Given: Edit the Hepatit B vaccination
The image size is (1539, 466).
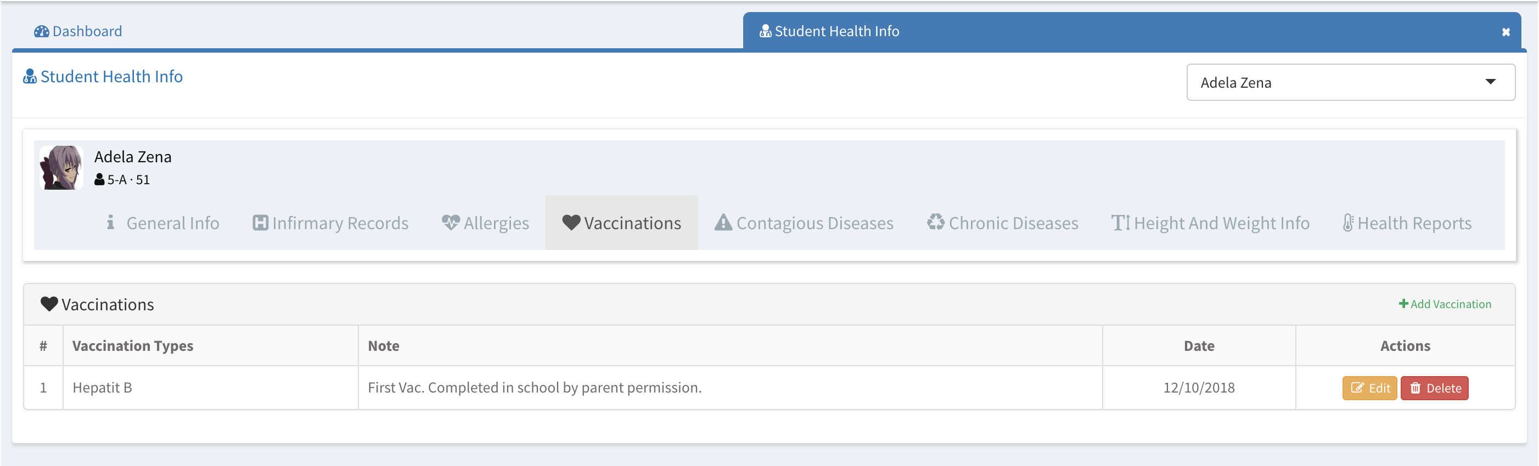Looking at the screenshot, I should click(1369, 388).
